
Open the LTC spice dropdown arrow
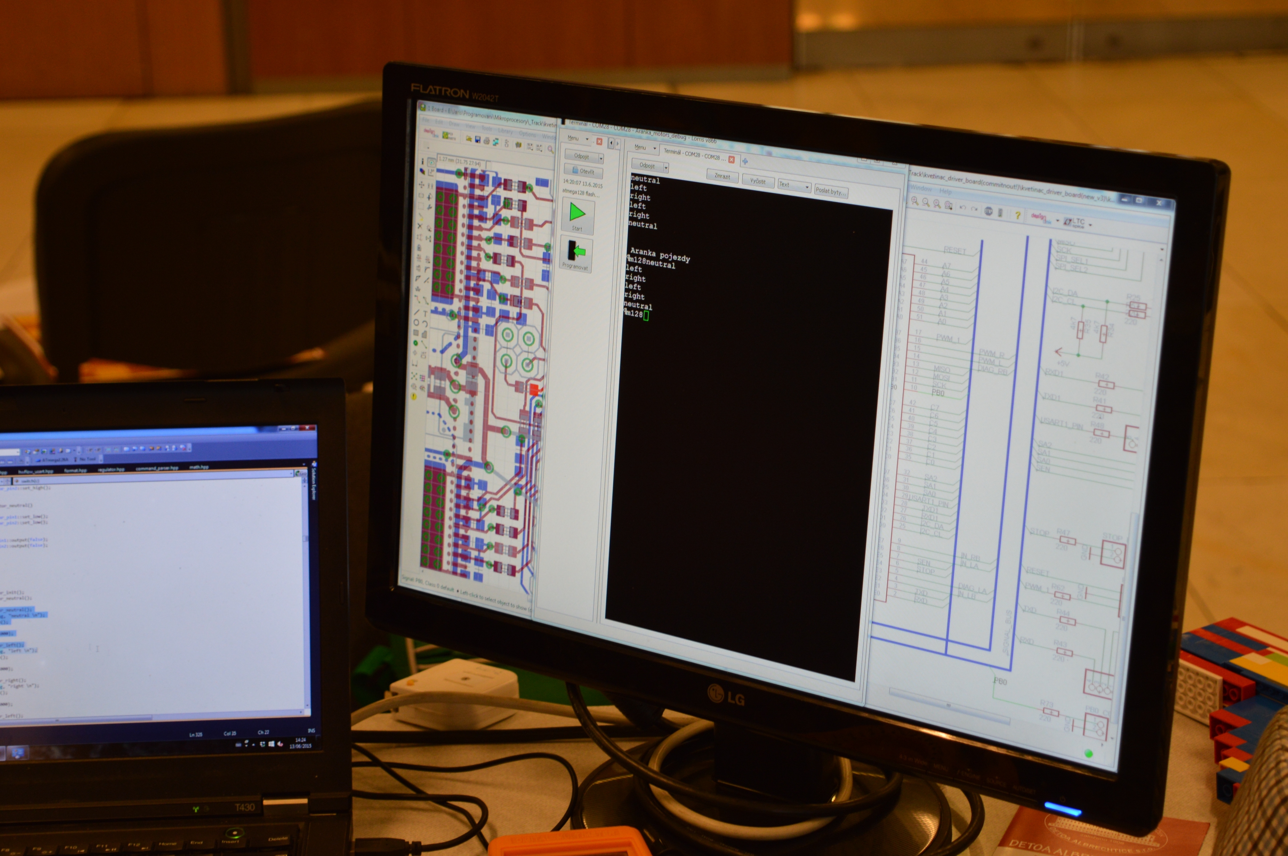(1090, 225)
